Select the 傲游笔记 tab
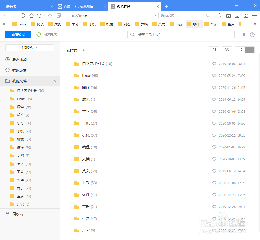 pos(135,7)
